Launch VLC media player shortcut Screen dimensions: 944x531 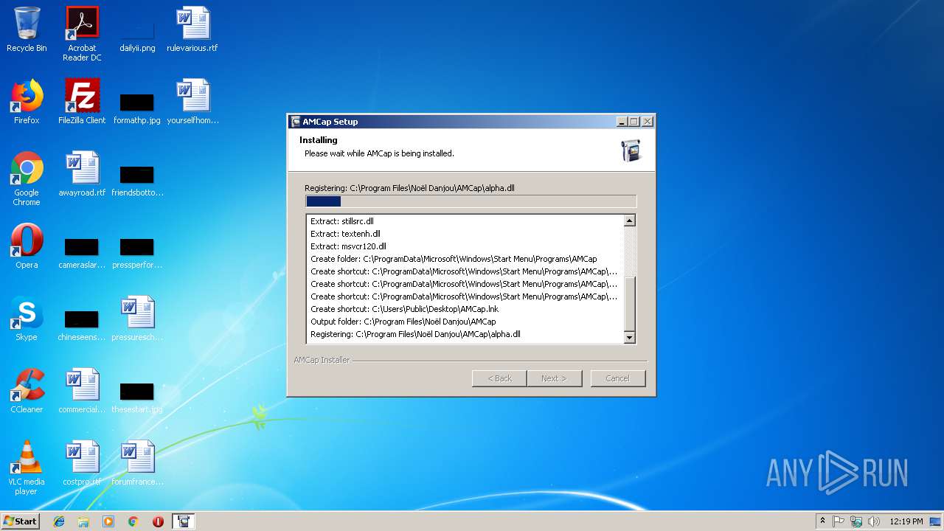coord(27,468)
